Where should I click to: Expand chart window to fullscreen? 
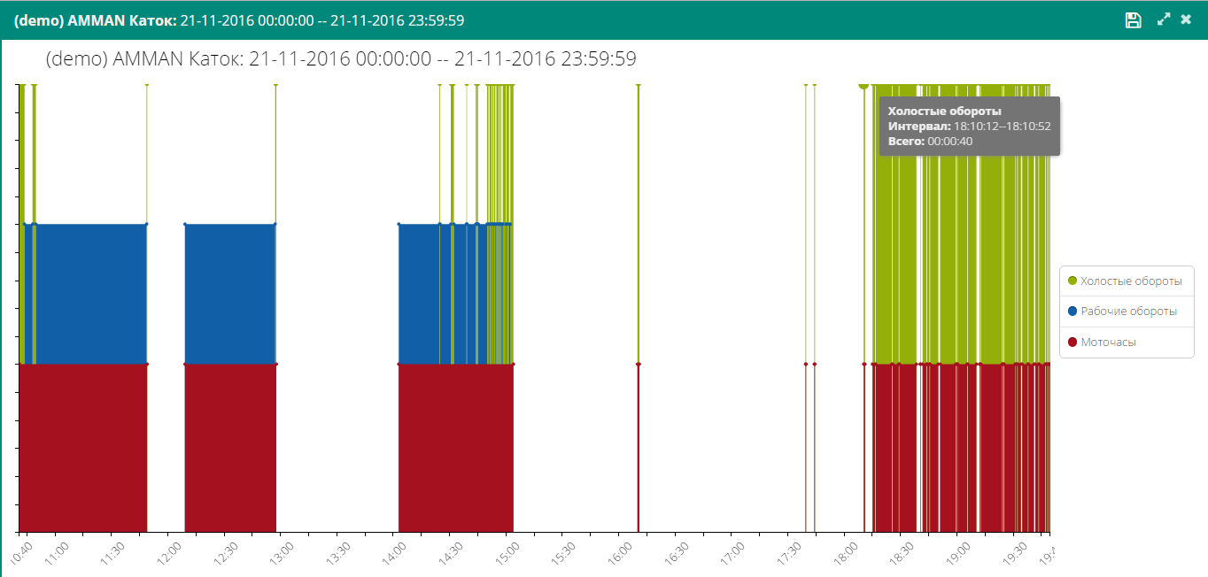[1164, 19]
